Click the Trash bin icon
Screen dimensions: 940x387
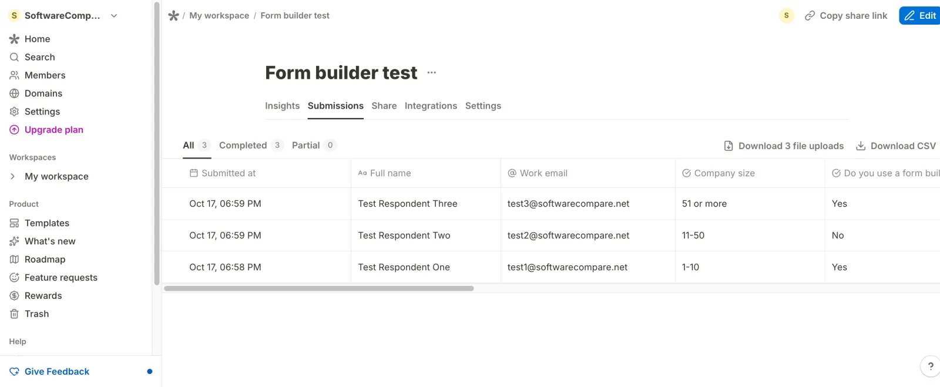pos(14,314)
